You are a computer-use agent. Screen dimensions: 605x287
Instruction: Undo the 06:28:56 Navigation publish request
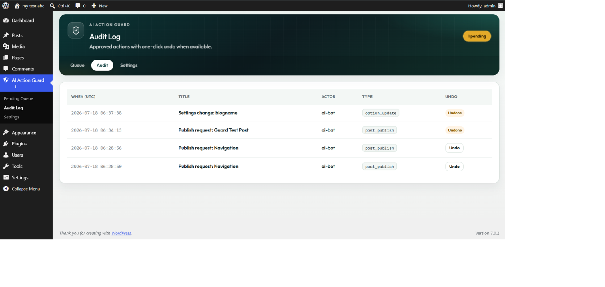pyautogui.click(x=454, y=148)
